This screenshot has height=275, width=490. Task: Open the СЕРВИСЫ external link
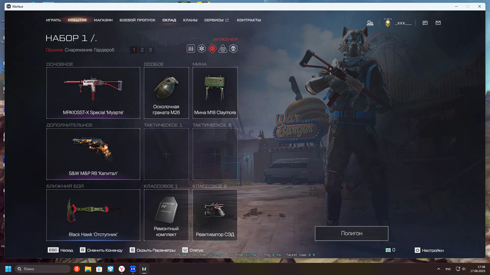point(216,20)
